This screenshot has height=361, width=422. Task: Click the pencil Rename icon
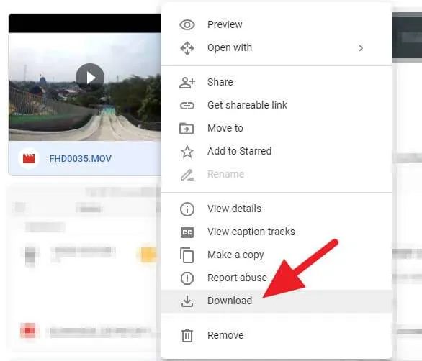pos(187,175)
